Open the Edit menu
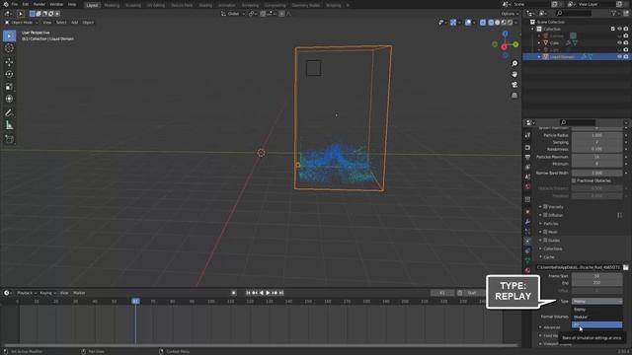 point(26,4)
